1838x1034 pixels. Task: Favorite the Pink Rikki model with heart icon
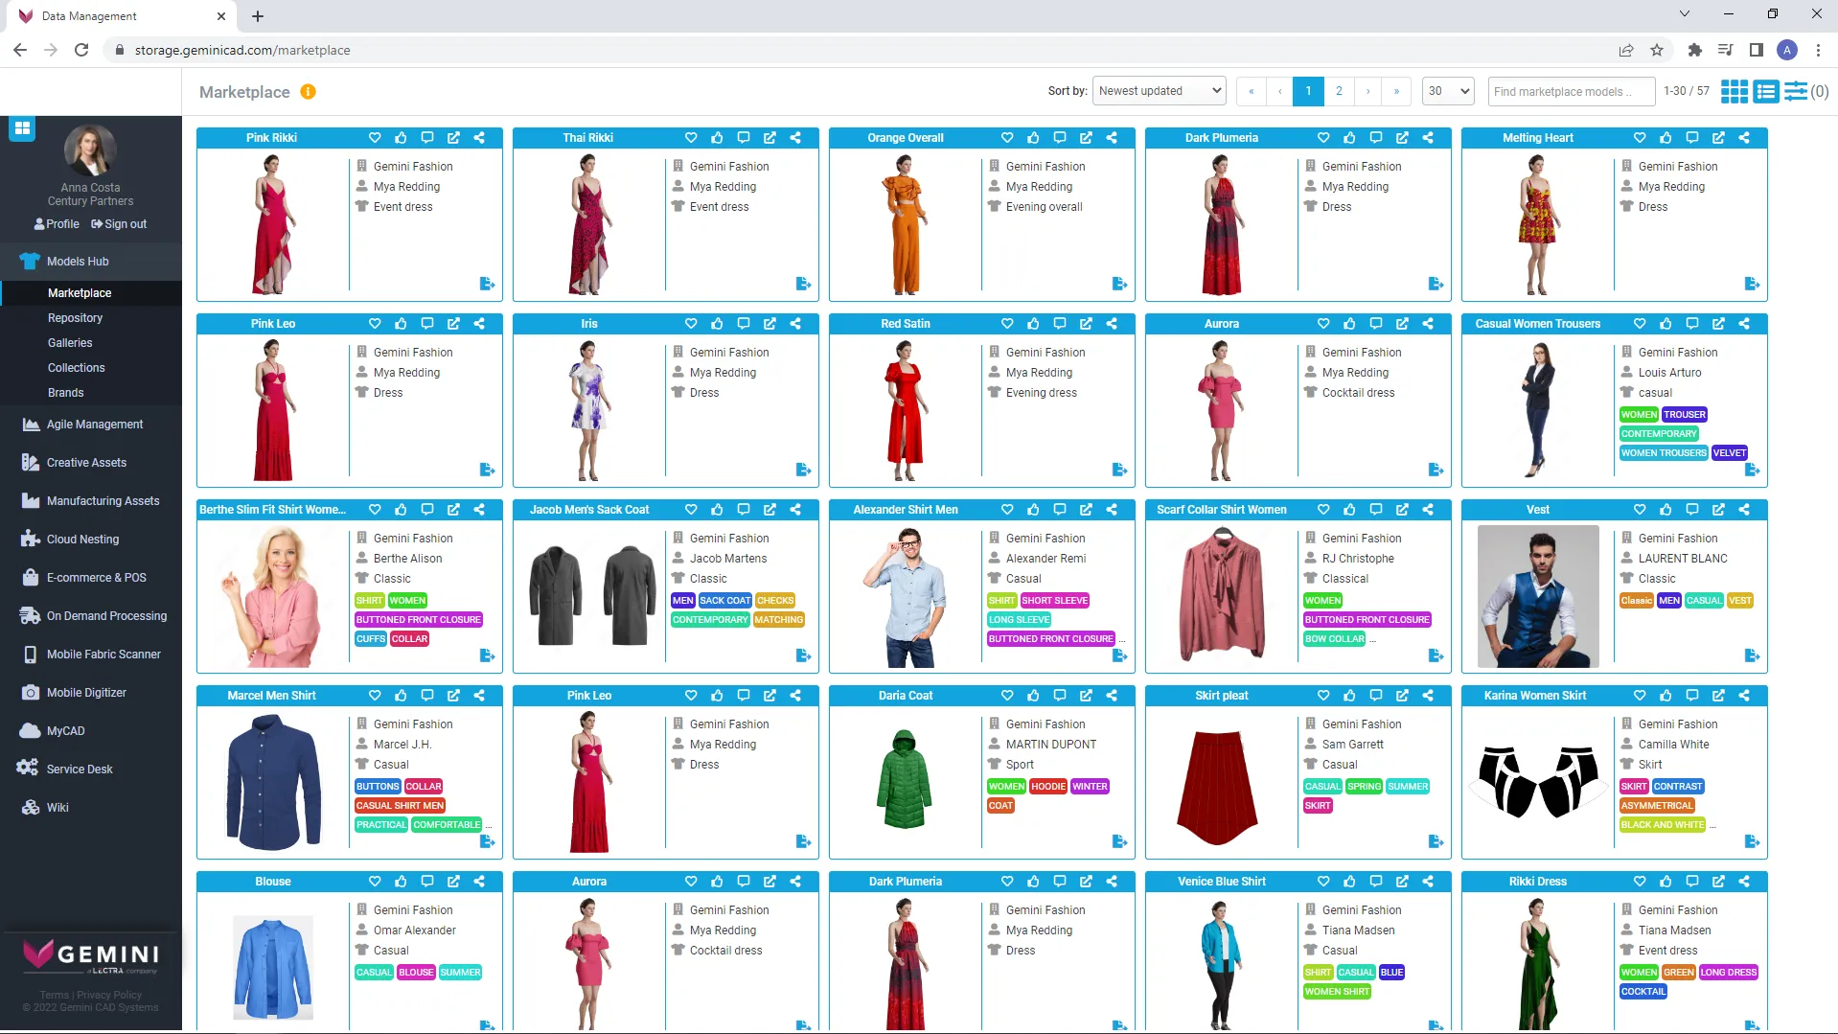[375, 138]
